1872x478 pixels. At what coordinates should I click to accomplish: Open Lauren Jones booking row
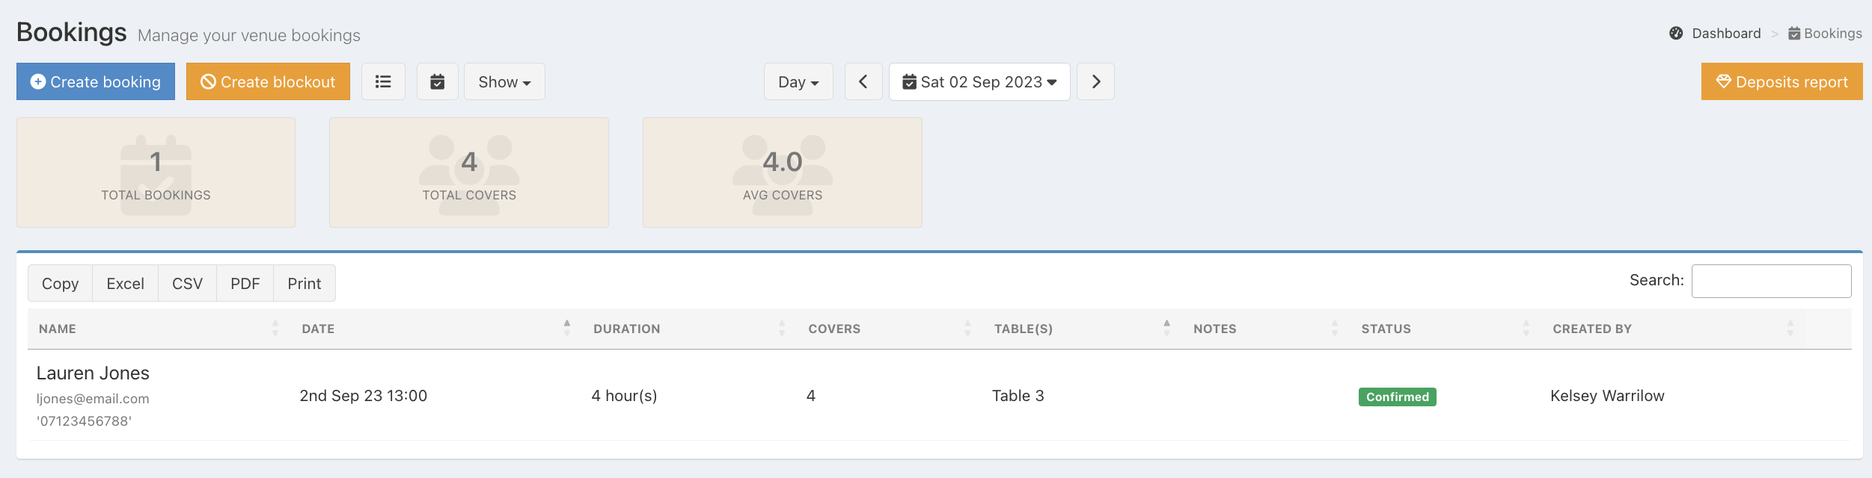coord(93,373)
